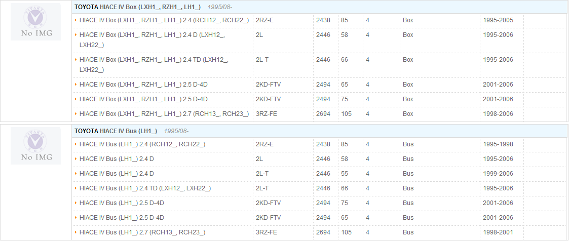569x241 pixels.
Task: Click the orange arrow beside HIACE IV Box 2.7
Action: pos(76,114)
